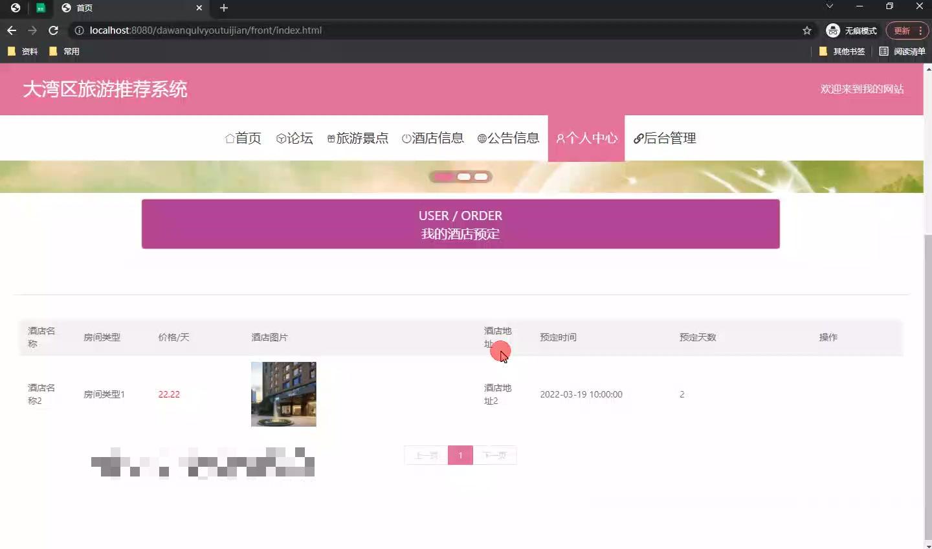This screenshot has width=932, height=549.
Task: Open 其他书签 bookmarks folder
Action: pyautogui.click(x=842, y=51)
